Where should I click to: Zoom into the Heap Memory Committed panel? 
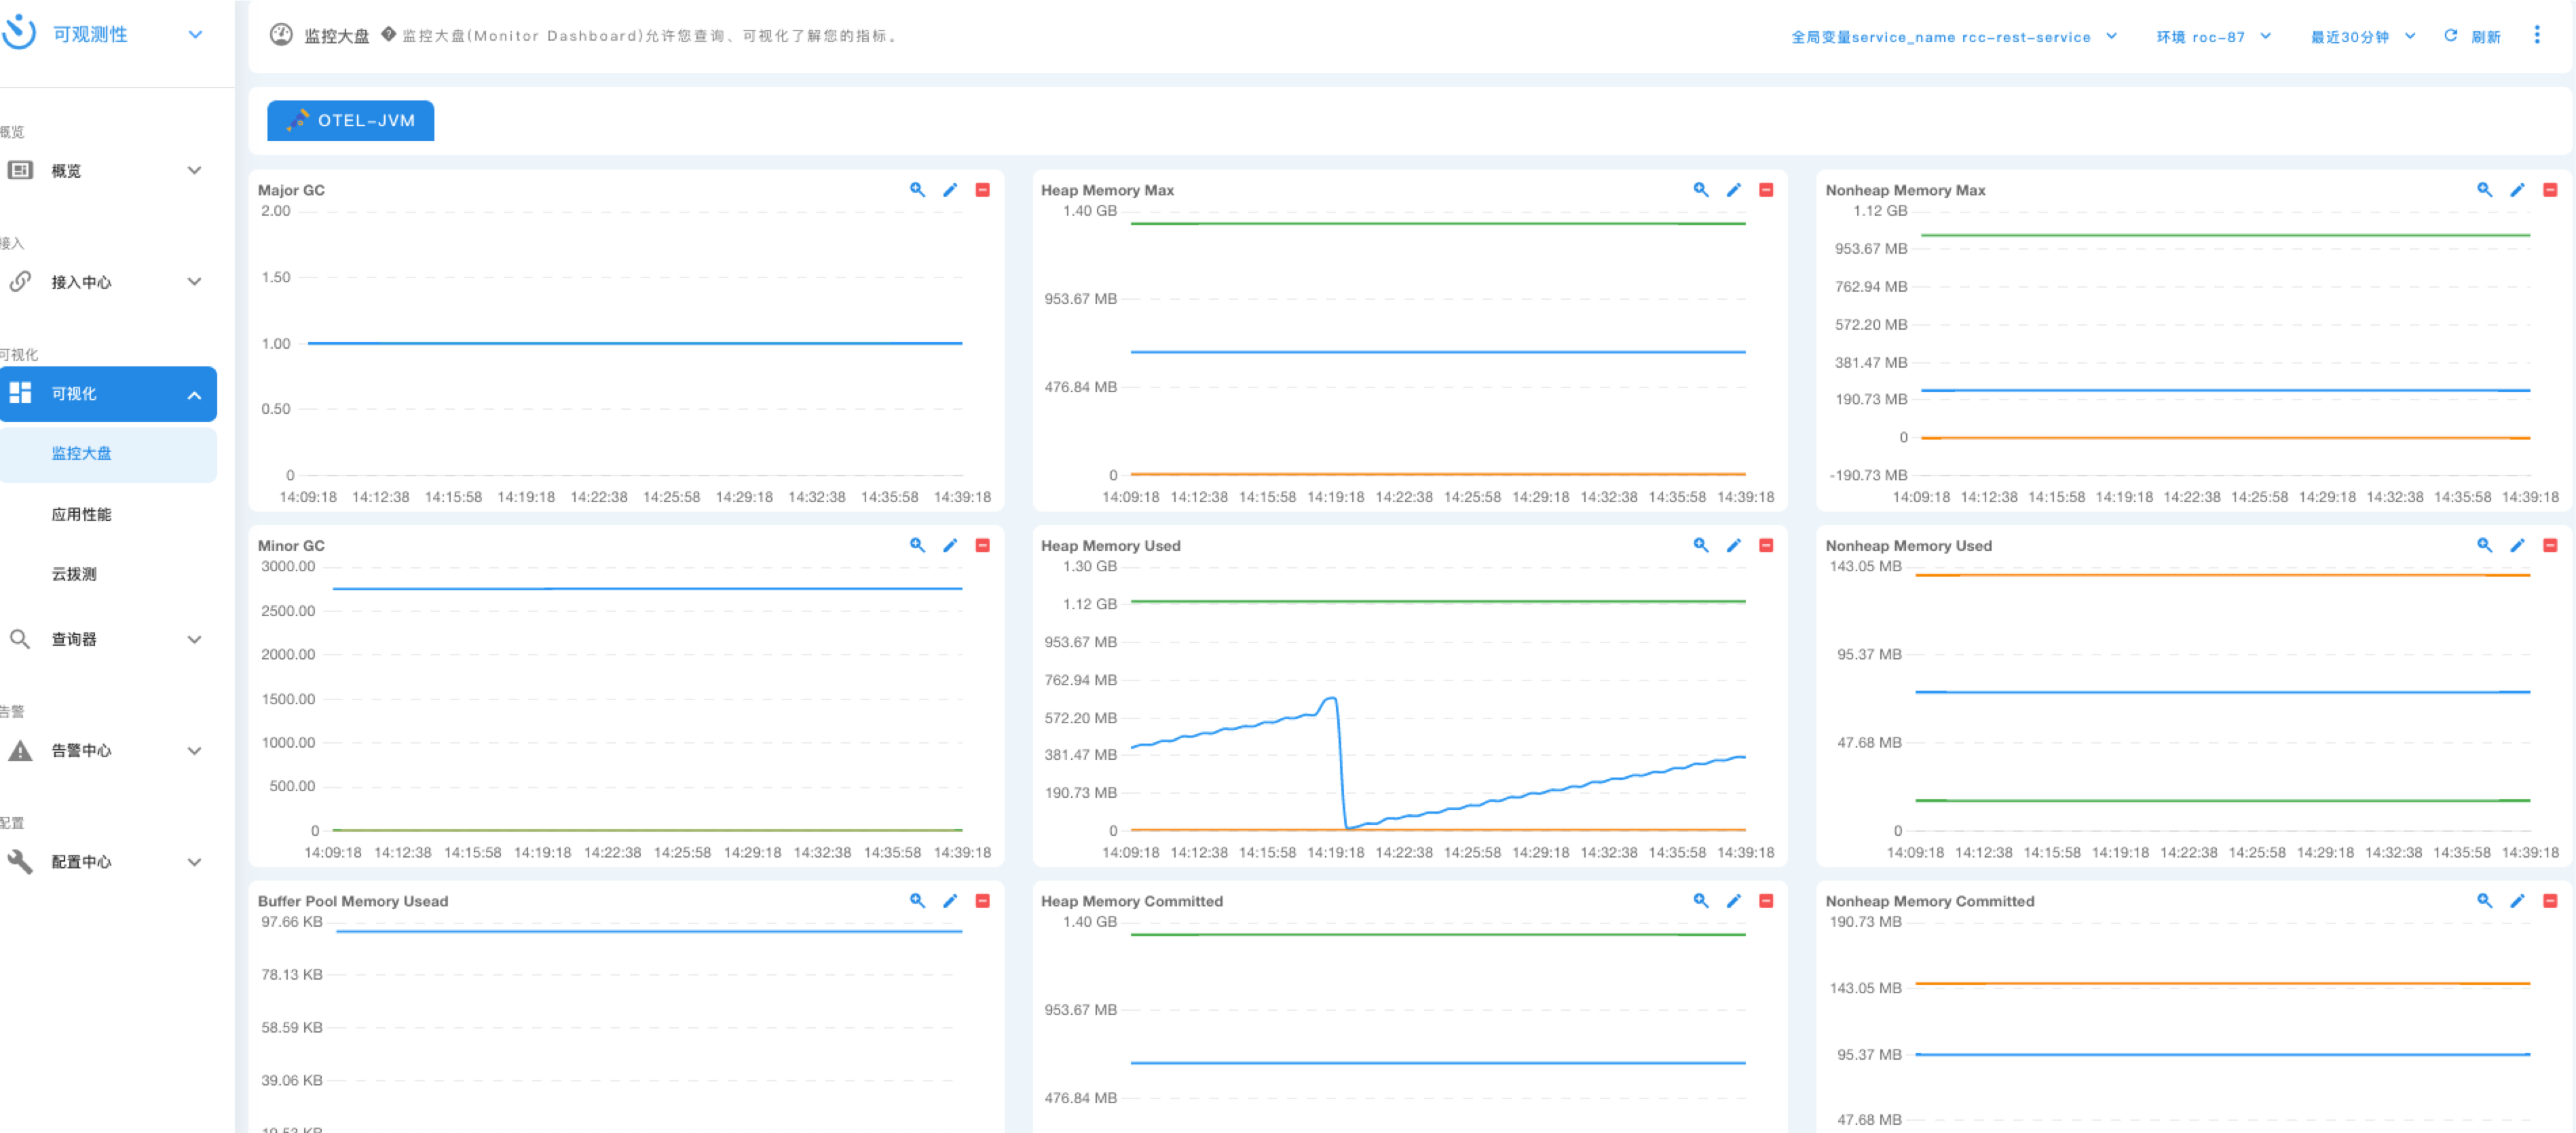click(x=1701, y=901)
